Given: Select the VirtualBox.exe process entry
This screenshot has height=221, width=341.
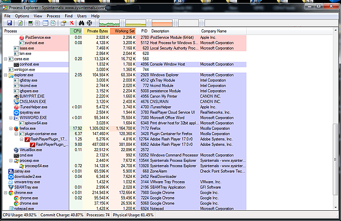Looking at the screenshot, I should [30, 150].
